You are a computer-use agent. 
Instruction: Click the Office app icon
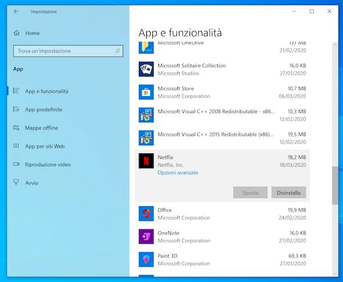coord(146,214)
